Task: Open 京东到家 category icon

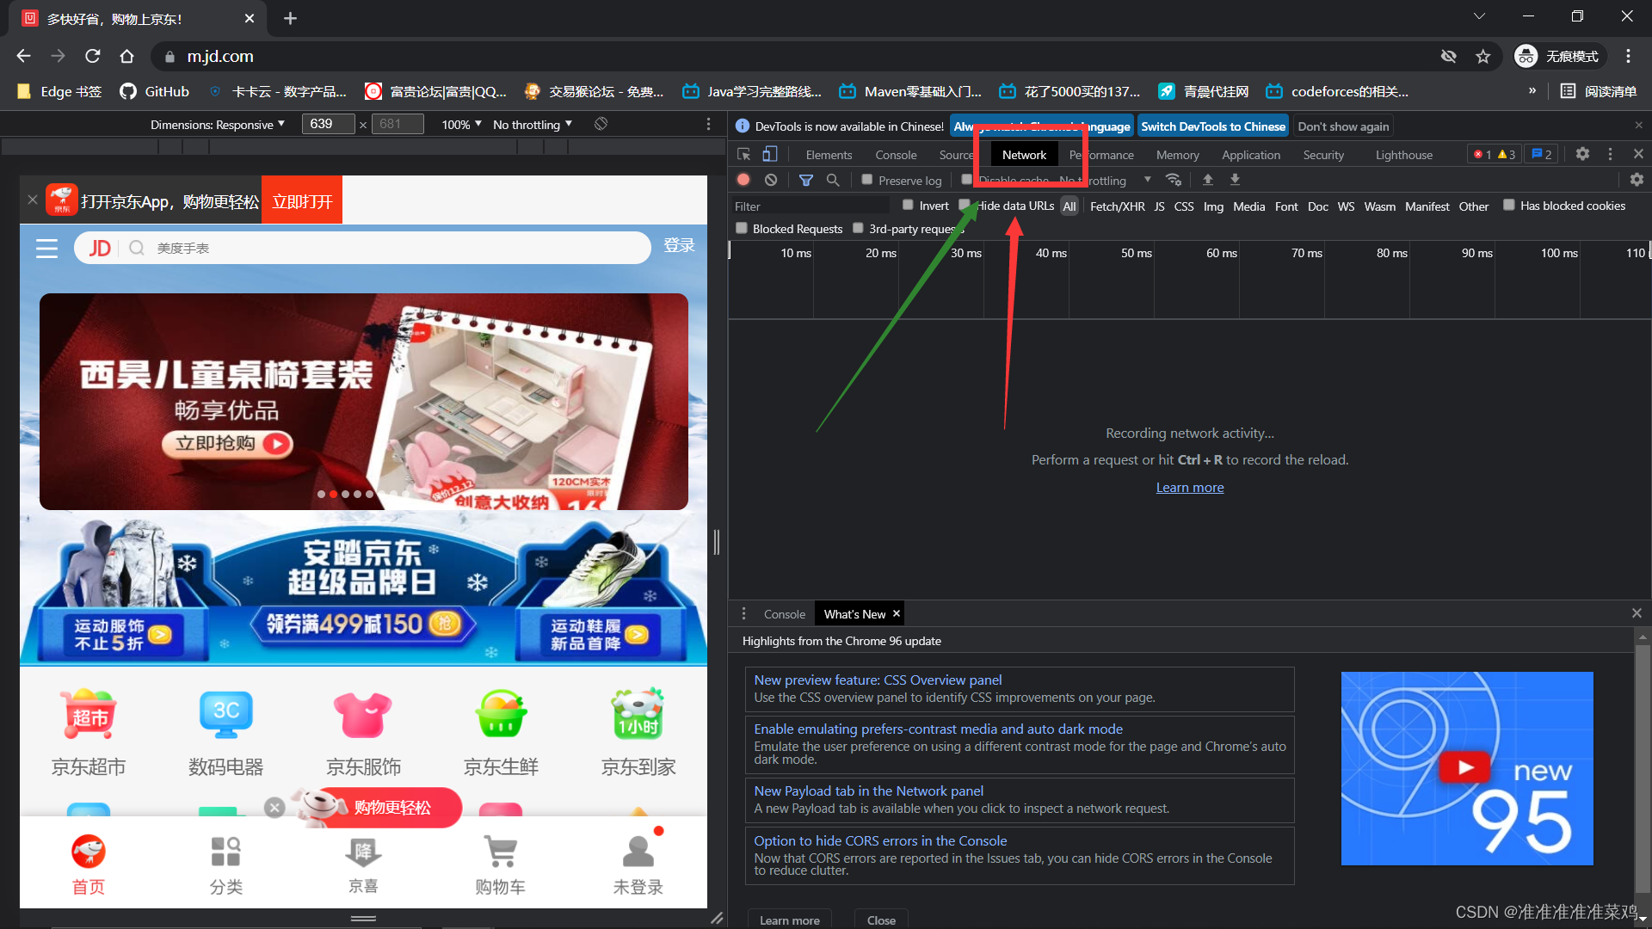Action: pos(638,714)
